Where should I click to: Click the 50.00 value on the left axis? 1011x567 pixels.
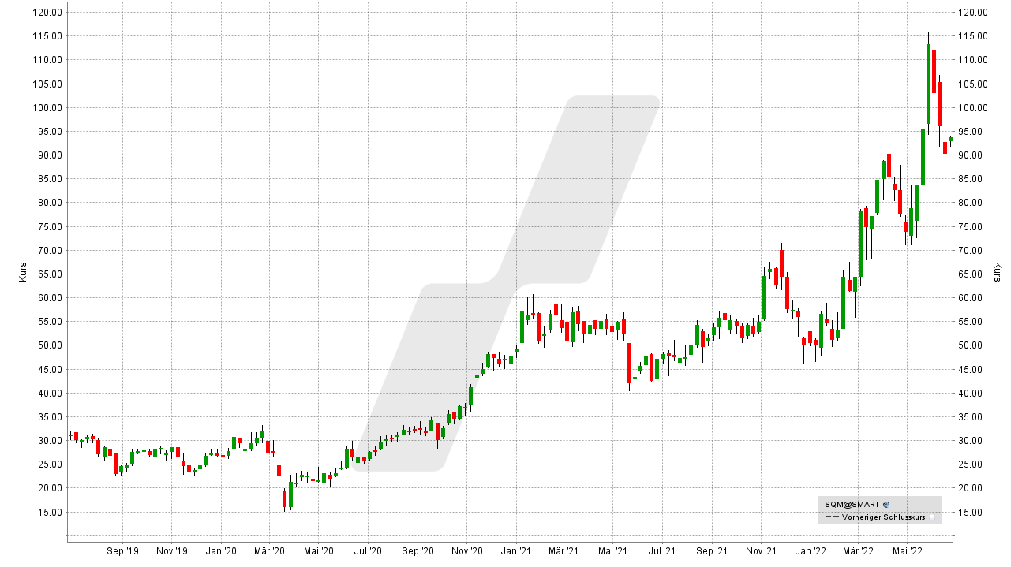pos(50,345)
